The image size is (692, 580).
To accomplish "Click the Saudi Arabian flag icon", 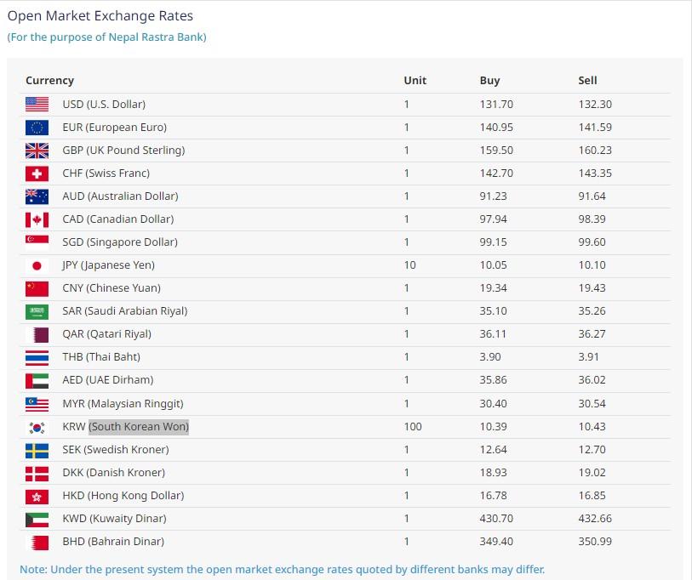I will [x=37, y=311].
